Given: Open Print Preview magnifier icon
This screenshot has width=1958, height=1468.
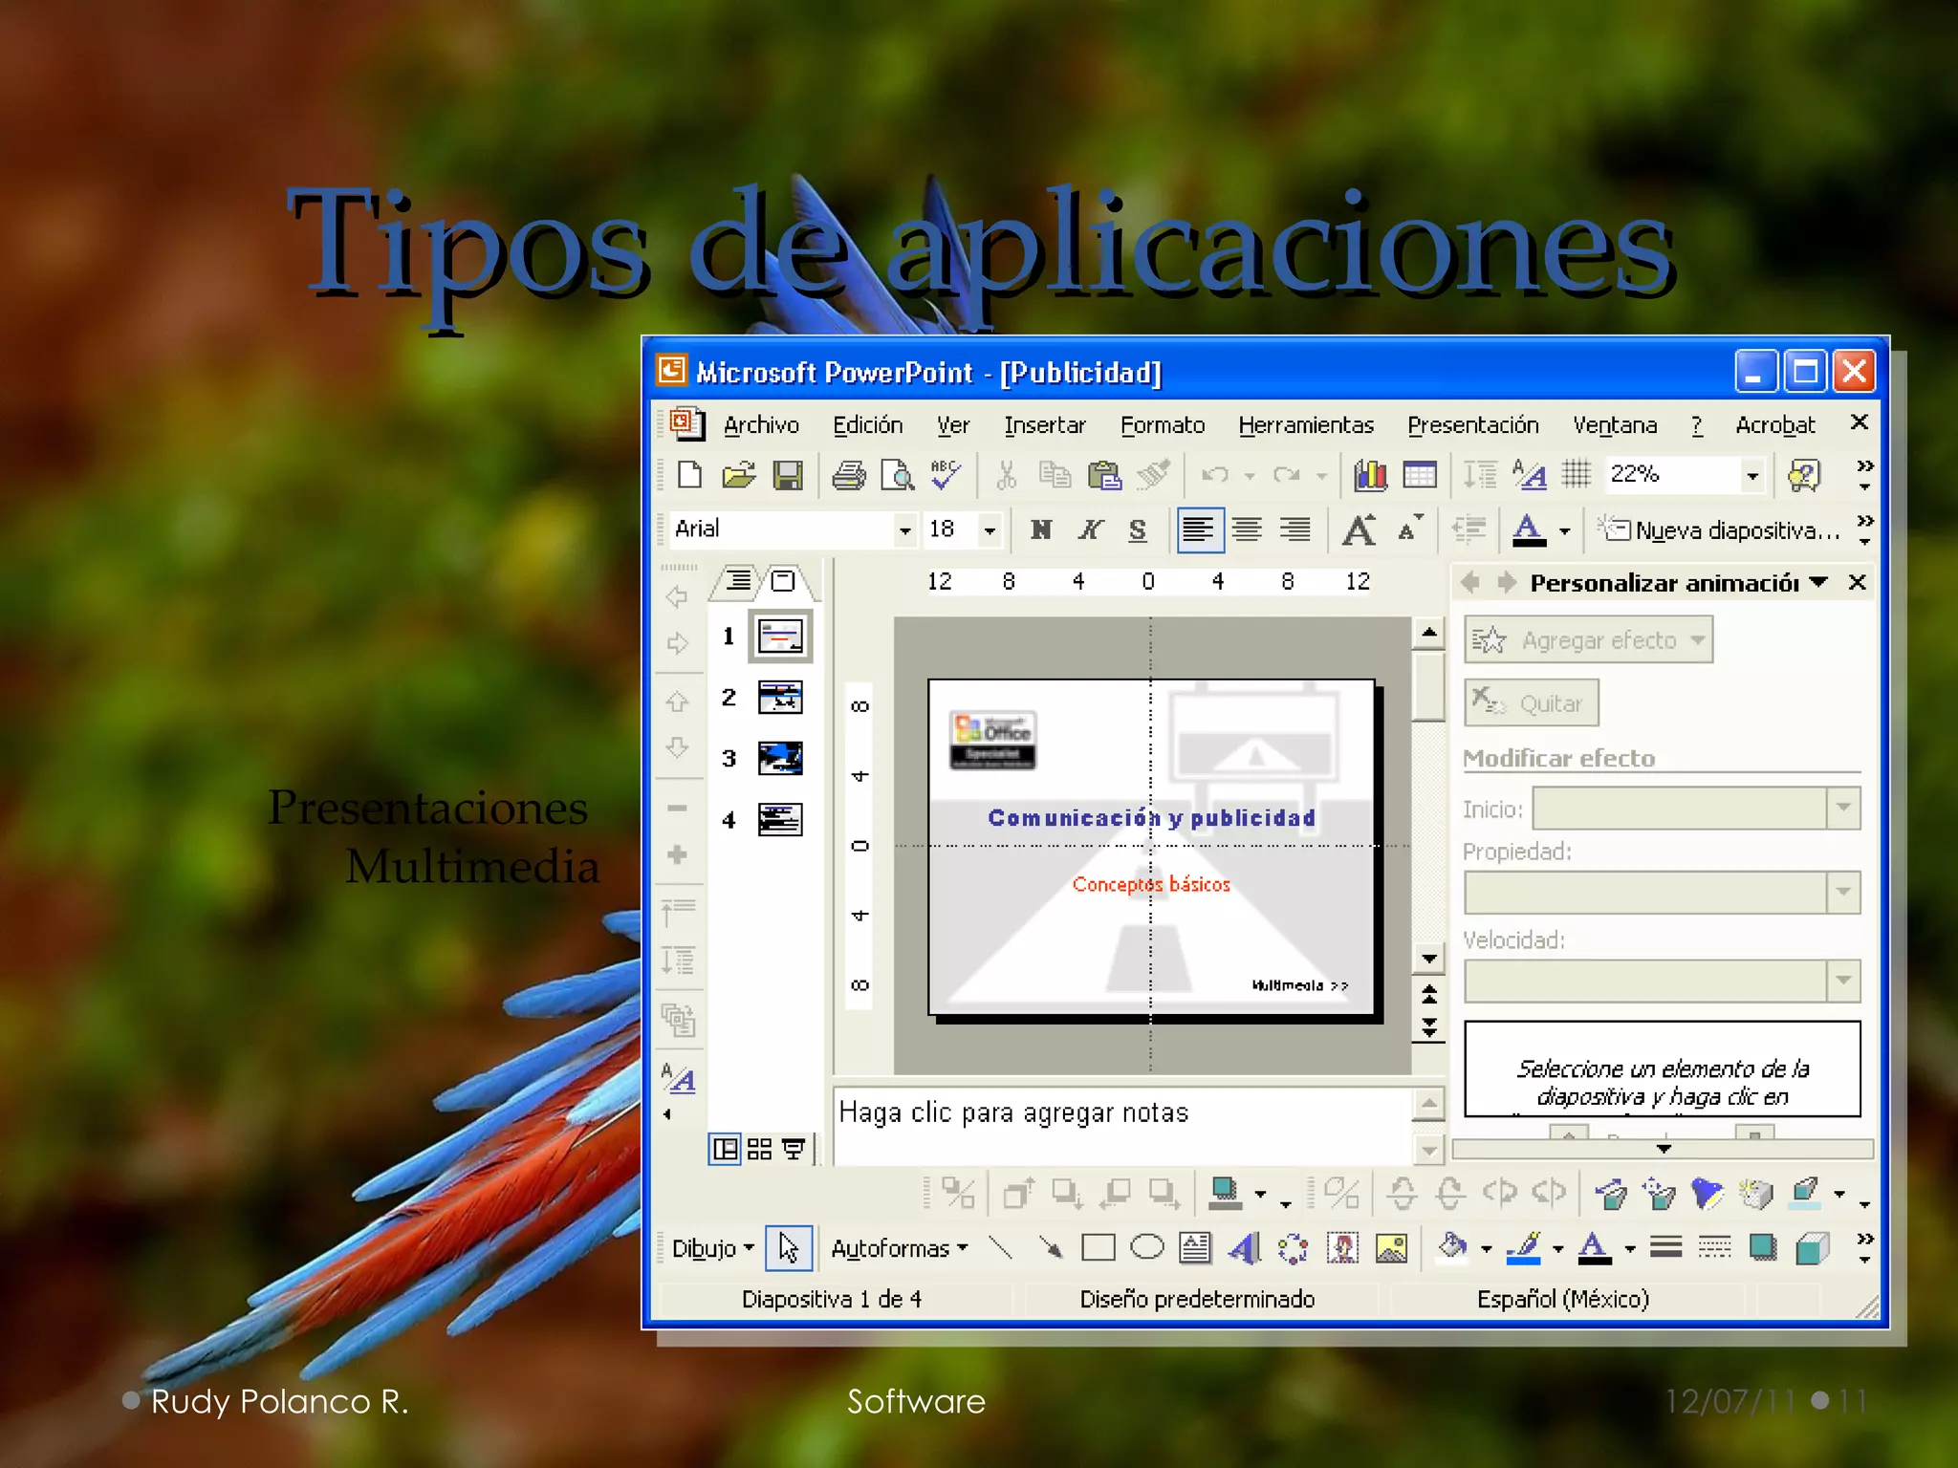Looking at the screenshot, I should pos(897,474).
